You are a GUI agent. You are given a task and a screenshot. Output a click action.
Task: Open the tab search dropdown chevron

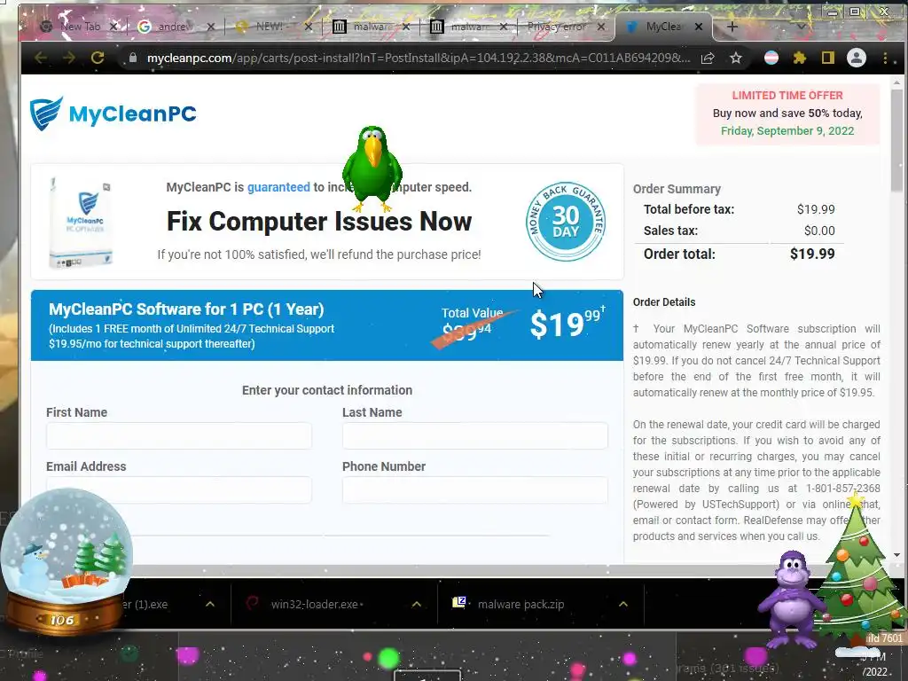801,26
